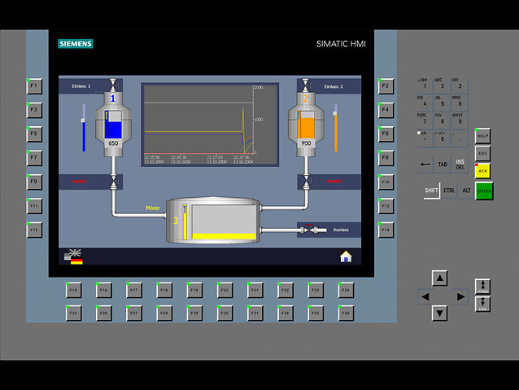
Task: Click the INS DEL key
Action: [x=460, y=164]
